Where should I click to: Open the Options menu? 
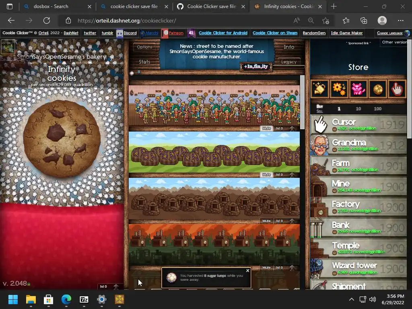click(x=144, y=47)
